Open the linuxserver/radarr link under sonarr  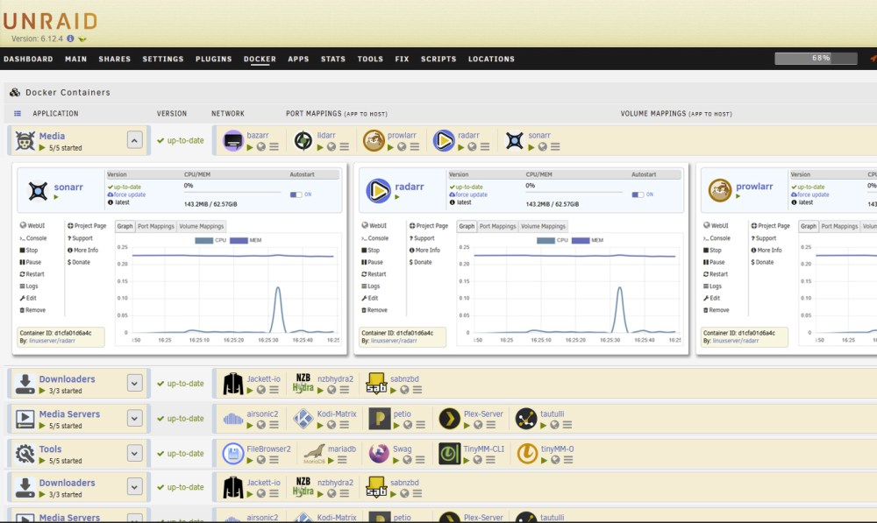click(x=52, y=340)
